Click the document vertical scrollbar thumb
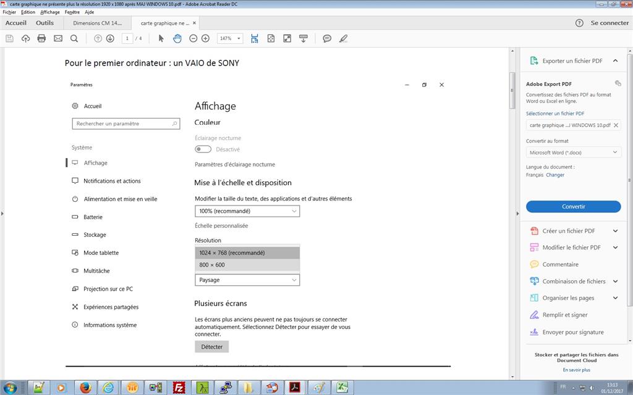The height and width of the screenshot is (395, 633). pos(512,90)
